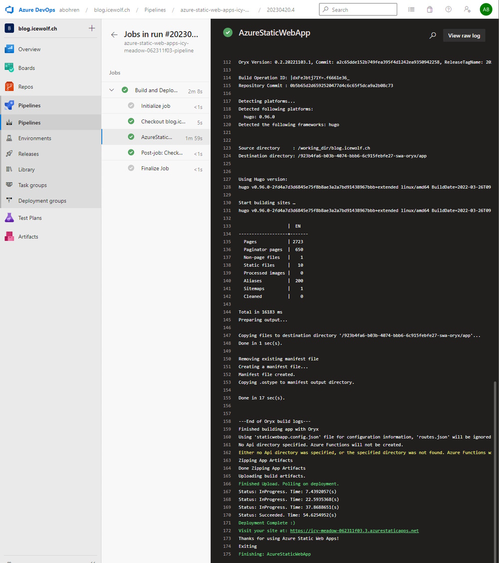
Task: Collapse the Build and Deploy job chevron
Action: click(112, 90)
